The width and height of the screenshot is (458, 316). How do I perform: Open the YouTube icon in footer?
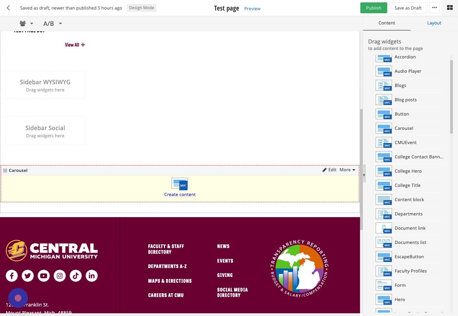44,276
